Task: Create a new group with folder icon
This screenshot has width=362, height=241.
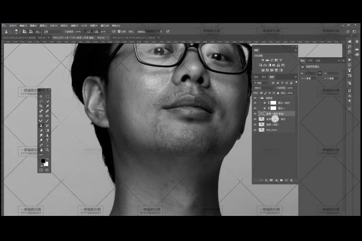Action: coord(281,180)
